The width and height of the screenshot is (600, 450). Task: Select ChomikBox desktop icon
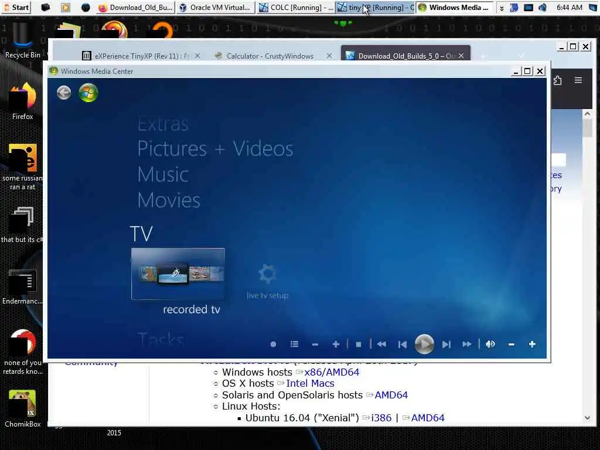tap(23, 408)
